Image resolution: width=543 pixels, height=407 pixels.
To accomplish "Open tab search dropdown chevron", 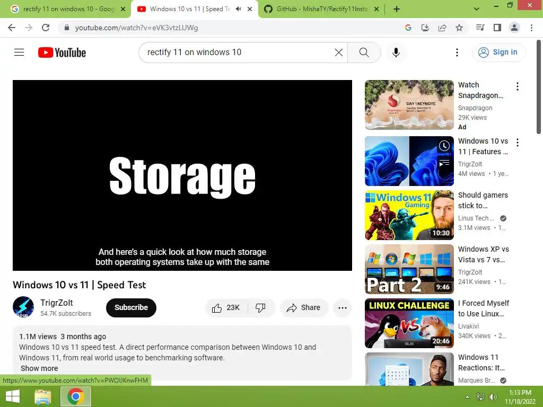I will 477,9.
